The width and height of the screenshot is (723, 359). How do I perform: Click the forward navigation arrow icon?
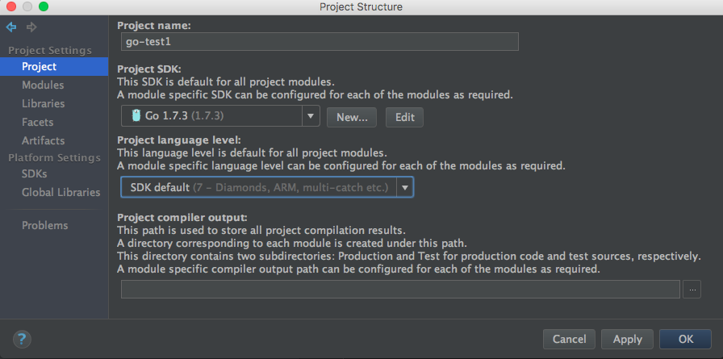click(31, 27)
